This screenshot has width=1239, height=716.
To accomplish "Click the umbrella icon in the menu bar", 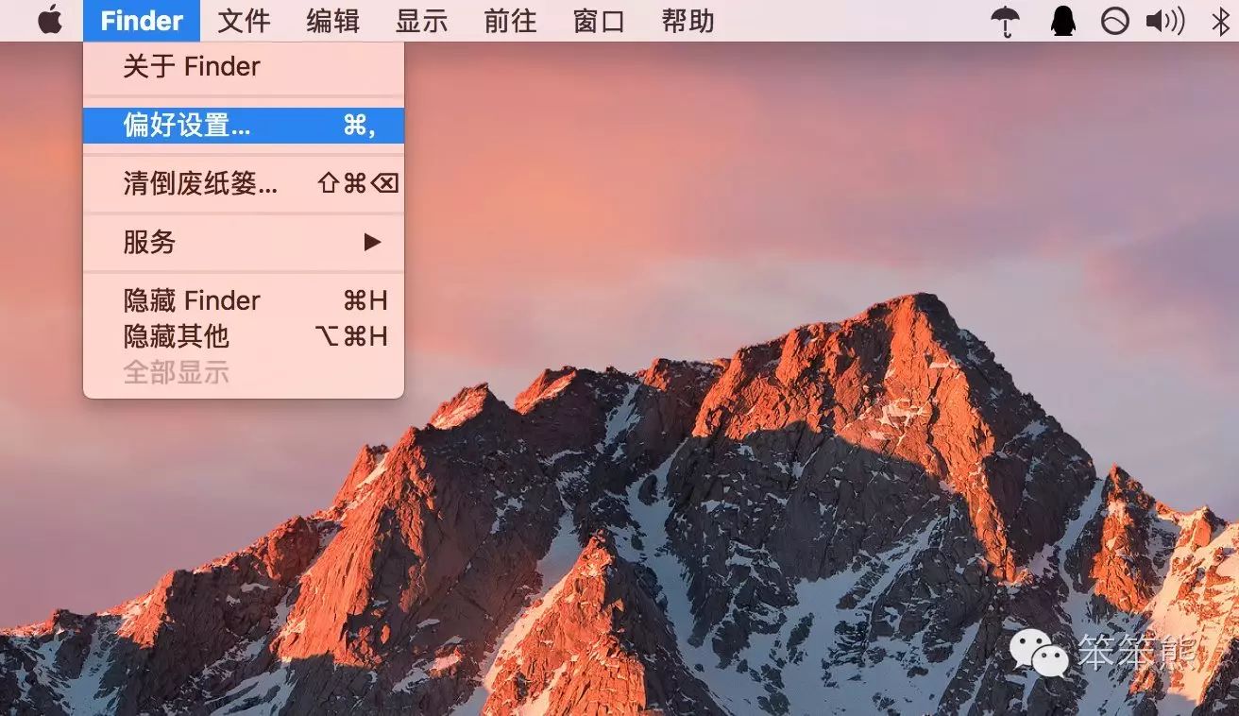I will 1006,21.
